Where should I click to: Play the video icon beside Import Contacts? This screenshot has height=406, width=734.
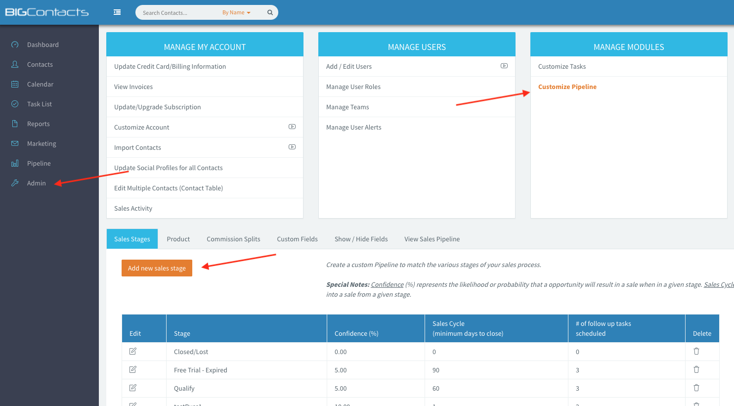[292, 147]
